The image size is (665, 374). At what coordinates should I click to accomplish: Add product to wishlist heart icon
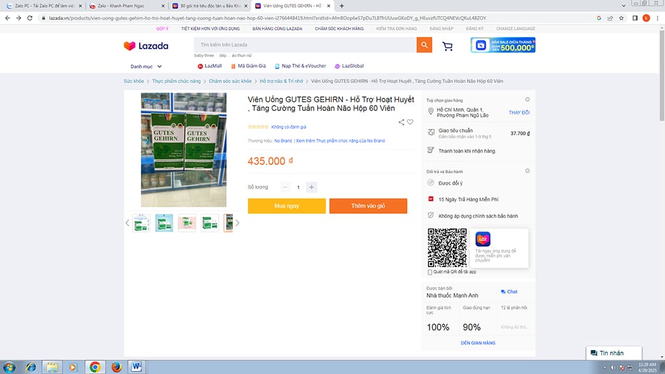(410, 122)
